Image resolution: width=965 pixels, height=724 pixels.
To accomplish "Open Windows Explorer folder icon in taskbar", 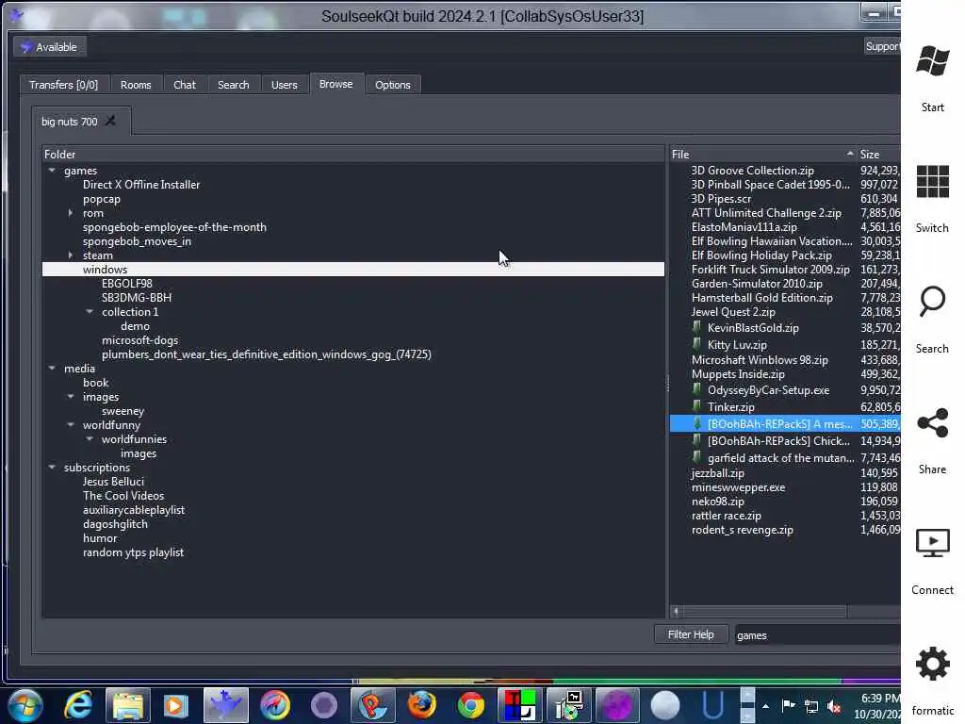I will (128, 705).
